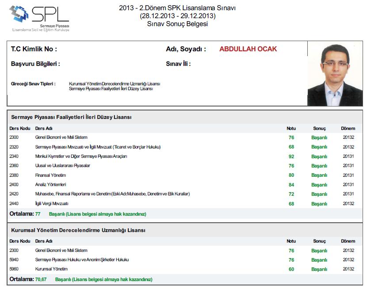Click course code 5940

pyautogui.click(x=14, y=259)
